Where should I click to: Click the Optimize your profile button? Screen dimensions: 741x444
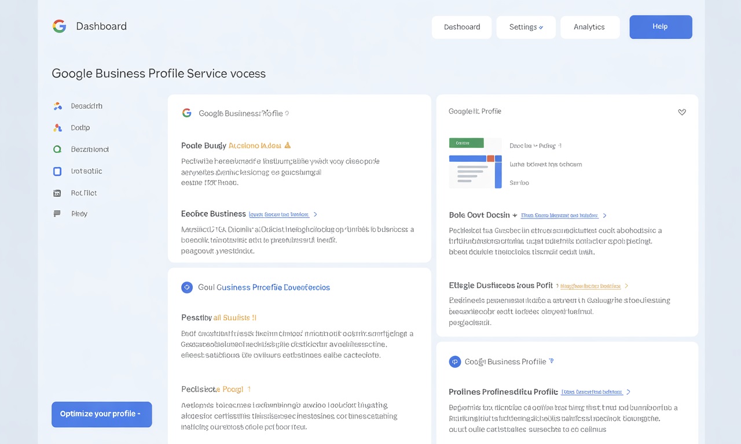pos(101,415)
